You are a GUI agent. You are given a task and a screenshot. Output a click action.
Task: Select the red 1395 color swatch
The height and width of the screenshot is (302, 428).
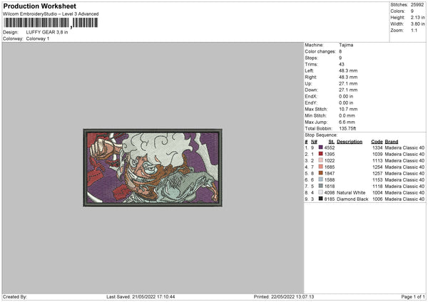coord(321,154)
